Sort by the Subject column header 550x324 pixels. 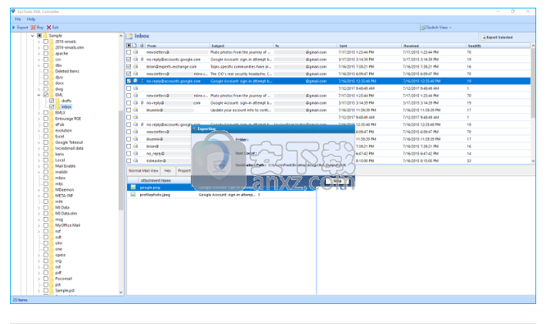pyautogui.click(x=241, y=46)
